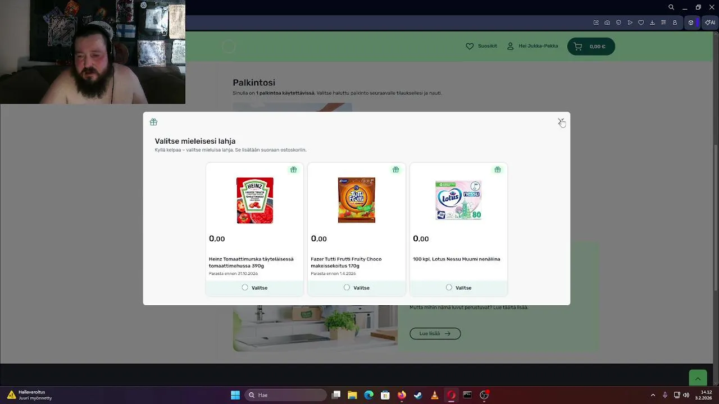Click the network tray icon

(677, 395)
